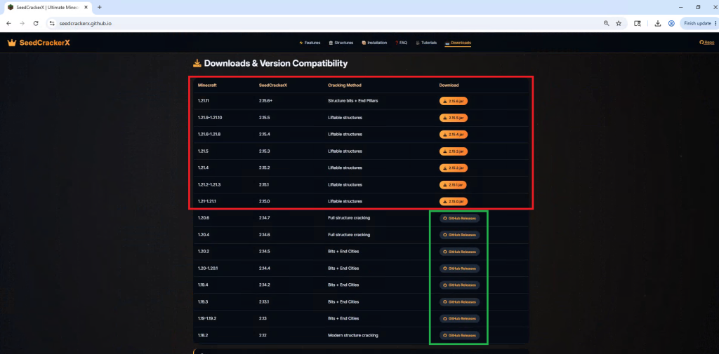Open GitHub Releases for Minecraft 1.20.6
719x354 pixels.
click(459, 218)
